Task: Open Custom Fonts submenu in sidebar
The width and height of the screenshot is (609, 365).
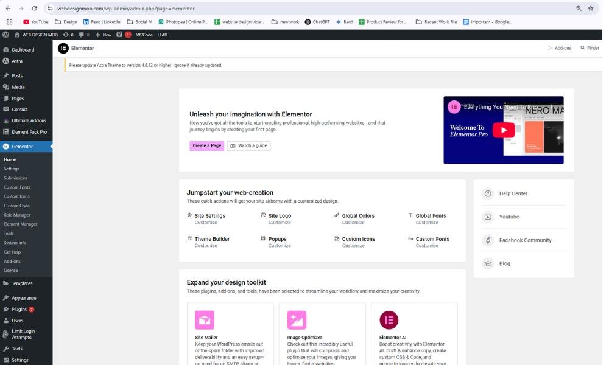Action: [16, 187]
